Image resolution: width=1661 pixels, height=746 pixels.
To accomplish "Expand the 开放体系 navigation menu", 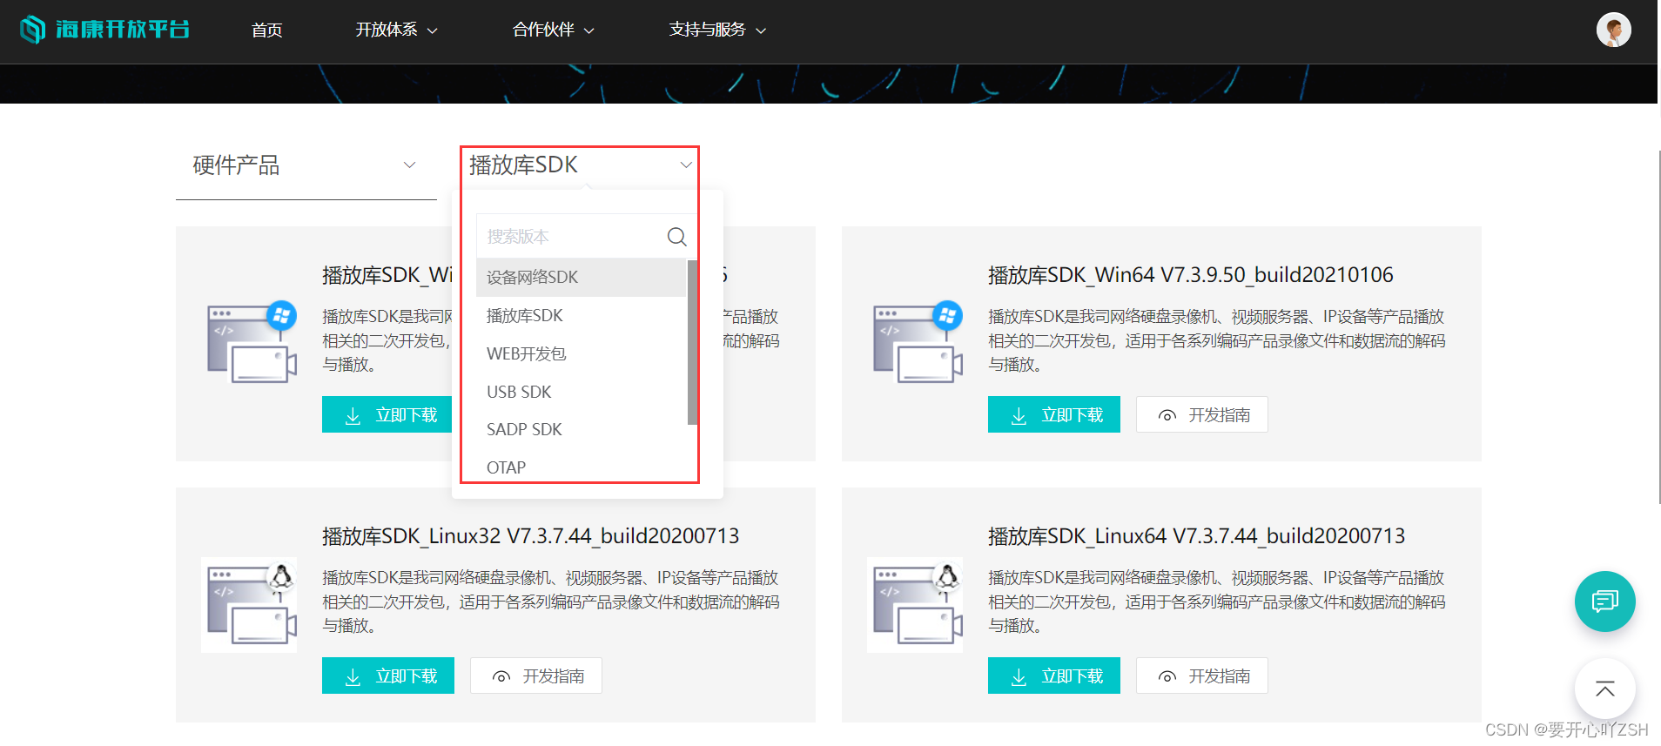I will (396, 30).
